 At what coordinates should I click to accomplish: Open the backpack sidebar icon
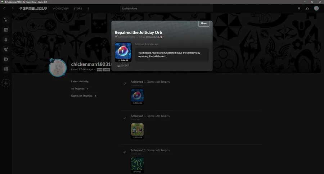click(x=6, y=40)
